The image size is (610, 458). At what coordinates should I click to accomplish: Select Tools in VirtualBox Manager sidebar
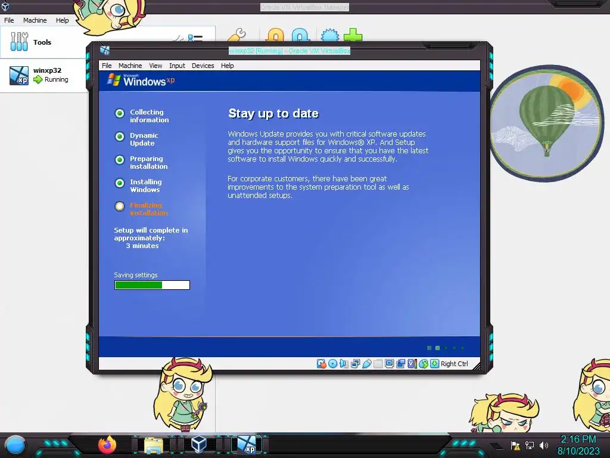43,42
